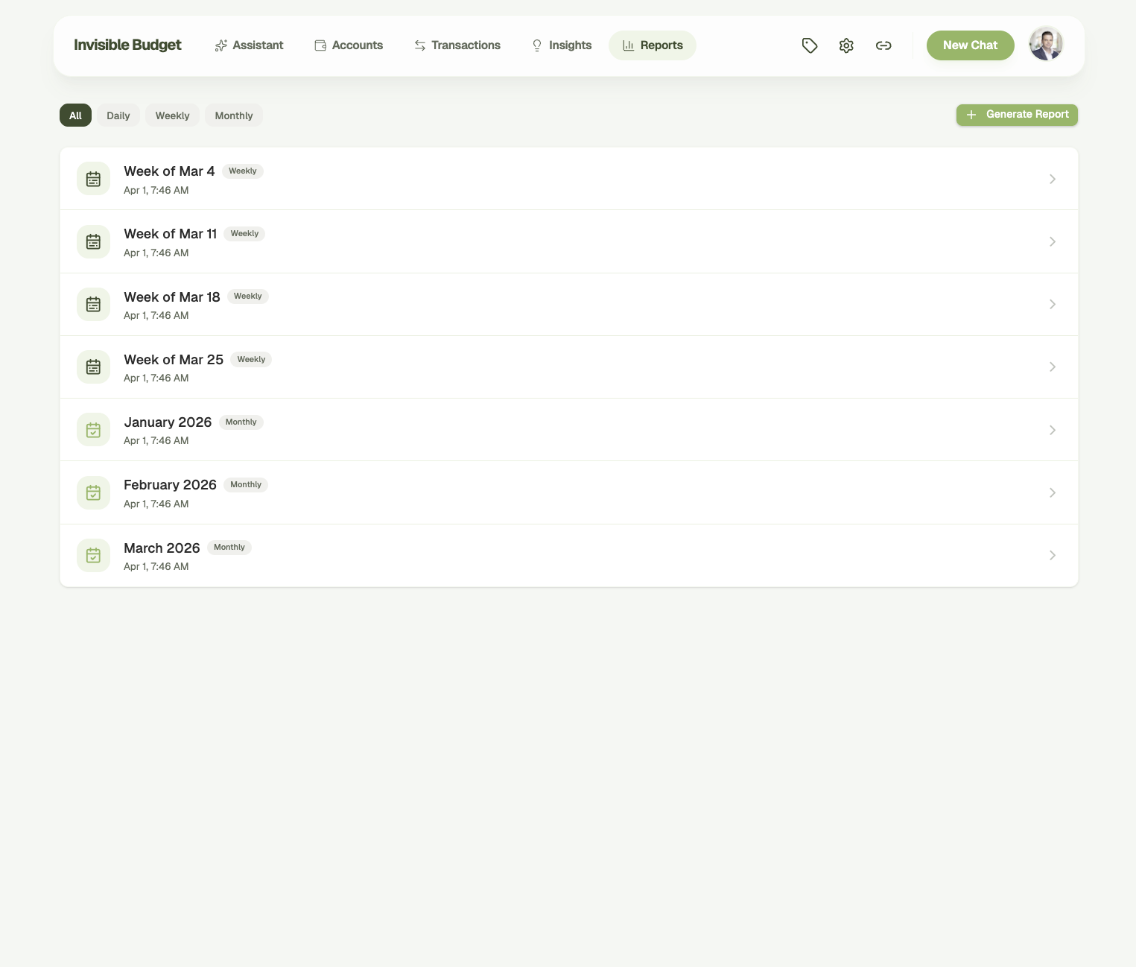Toggle the Weekly report filter
The height and width of the screenshot is (967, 1136).
[172, 115]
